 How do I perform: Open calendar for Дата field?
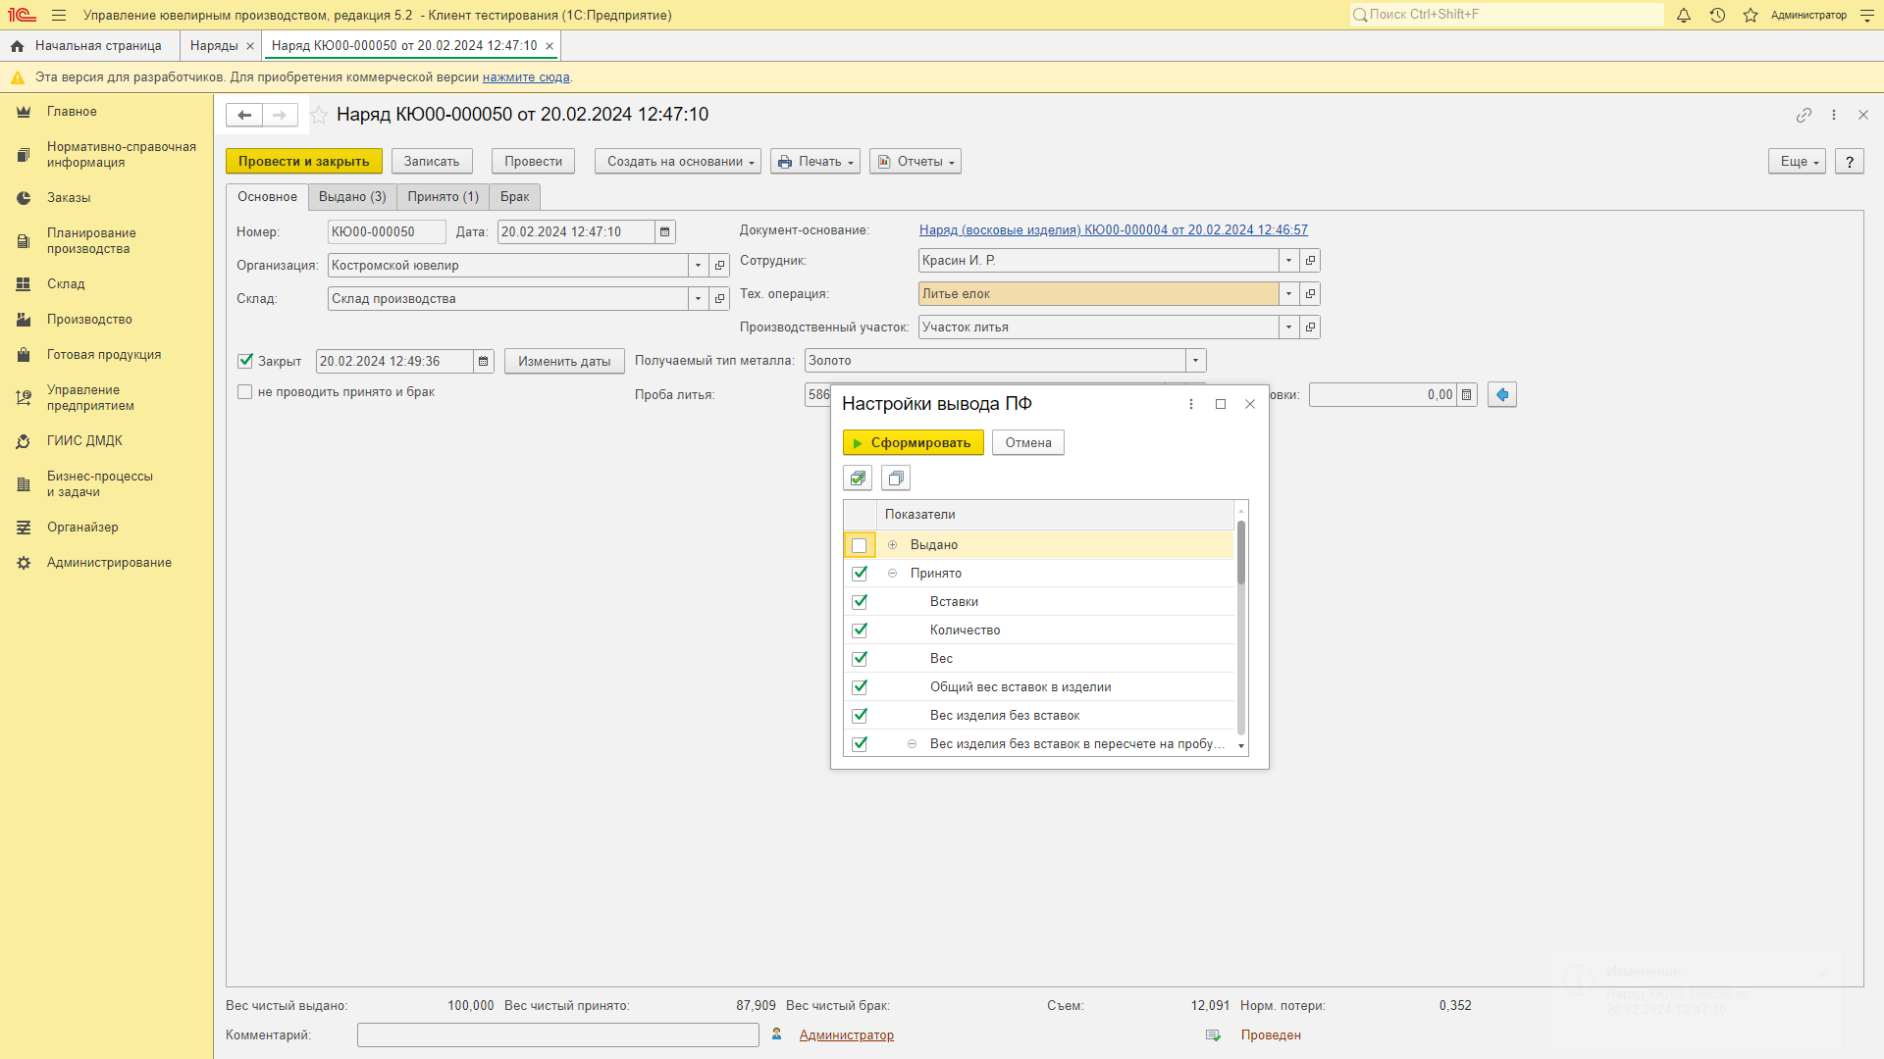[x=665, y=232]
